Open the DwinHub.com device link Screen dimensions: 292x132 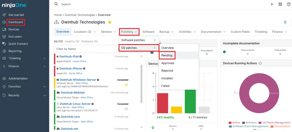pos(70,117)
